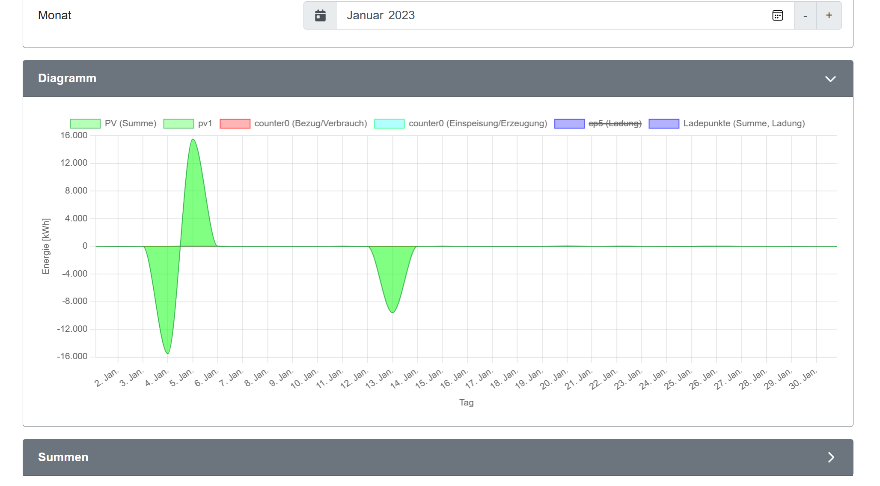This screenshot has width=880, height=486.
Task: Toggle the PV (Summe) legend entry
Action: pos(131,124)
